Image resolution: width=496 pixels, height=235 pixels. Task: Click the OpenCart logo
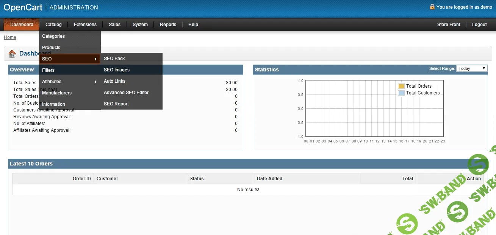click(x=23, y=7)
